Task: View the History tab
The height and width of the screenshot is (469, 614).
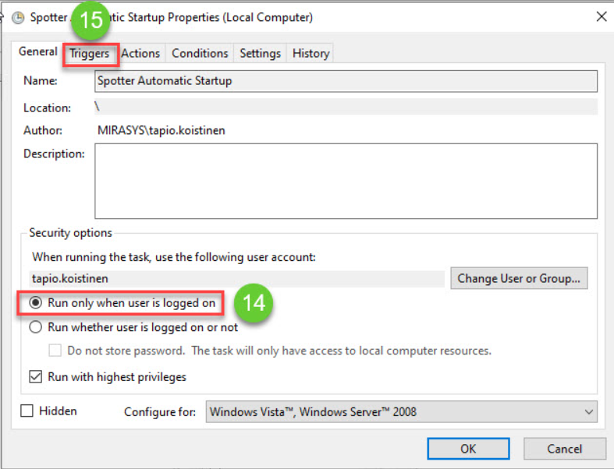Action: pos(311,54)
